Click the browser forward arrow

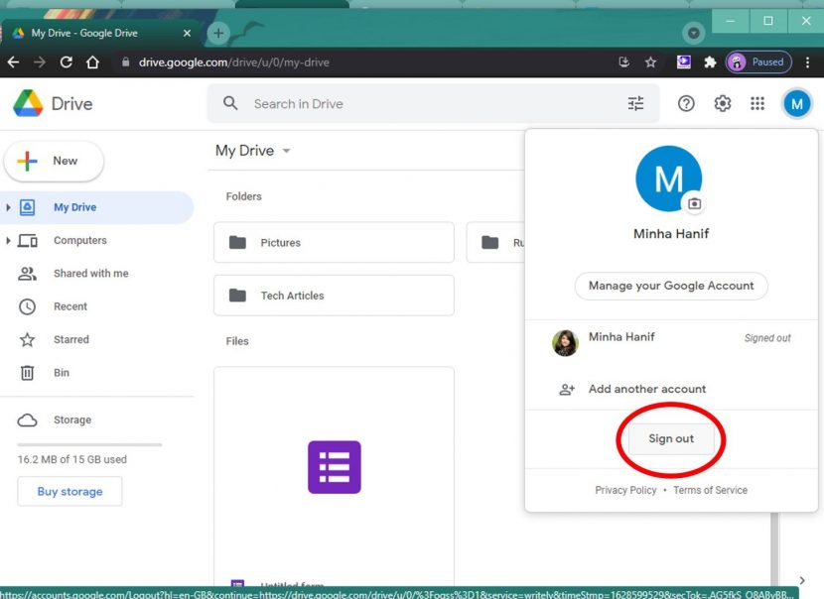click(40, 61)
